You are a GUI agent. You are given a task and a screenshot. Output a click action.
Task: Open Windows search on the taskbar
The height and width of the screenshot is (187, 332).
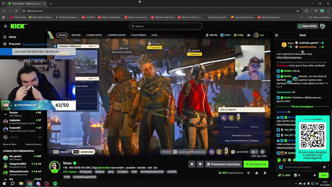[x=12, y=184]
